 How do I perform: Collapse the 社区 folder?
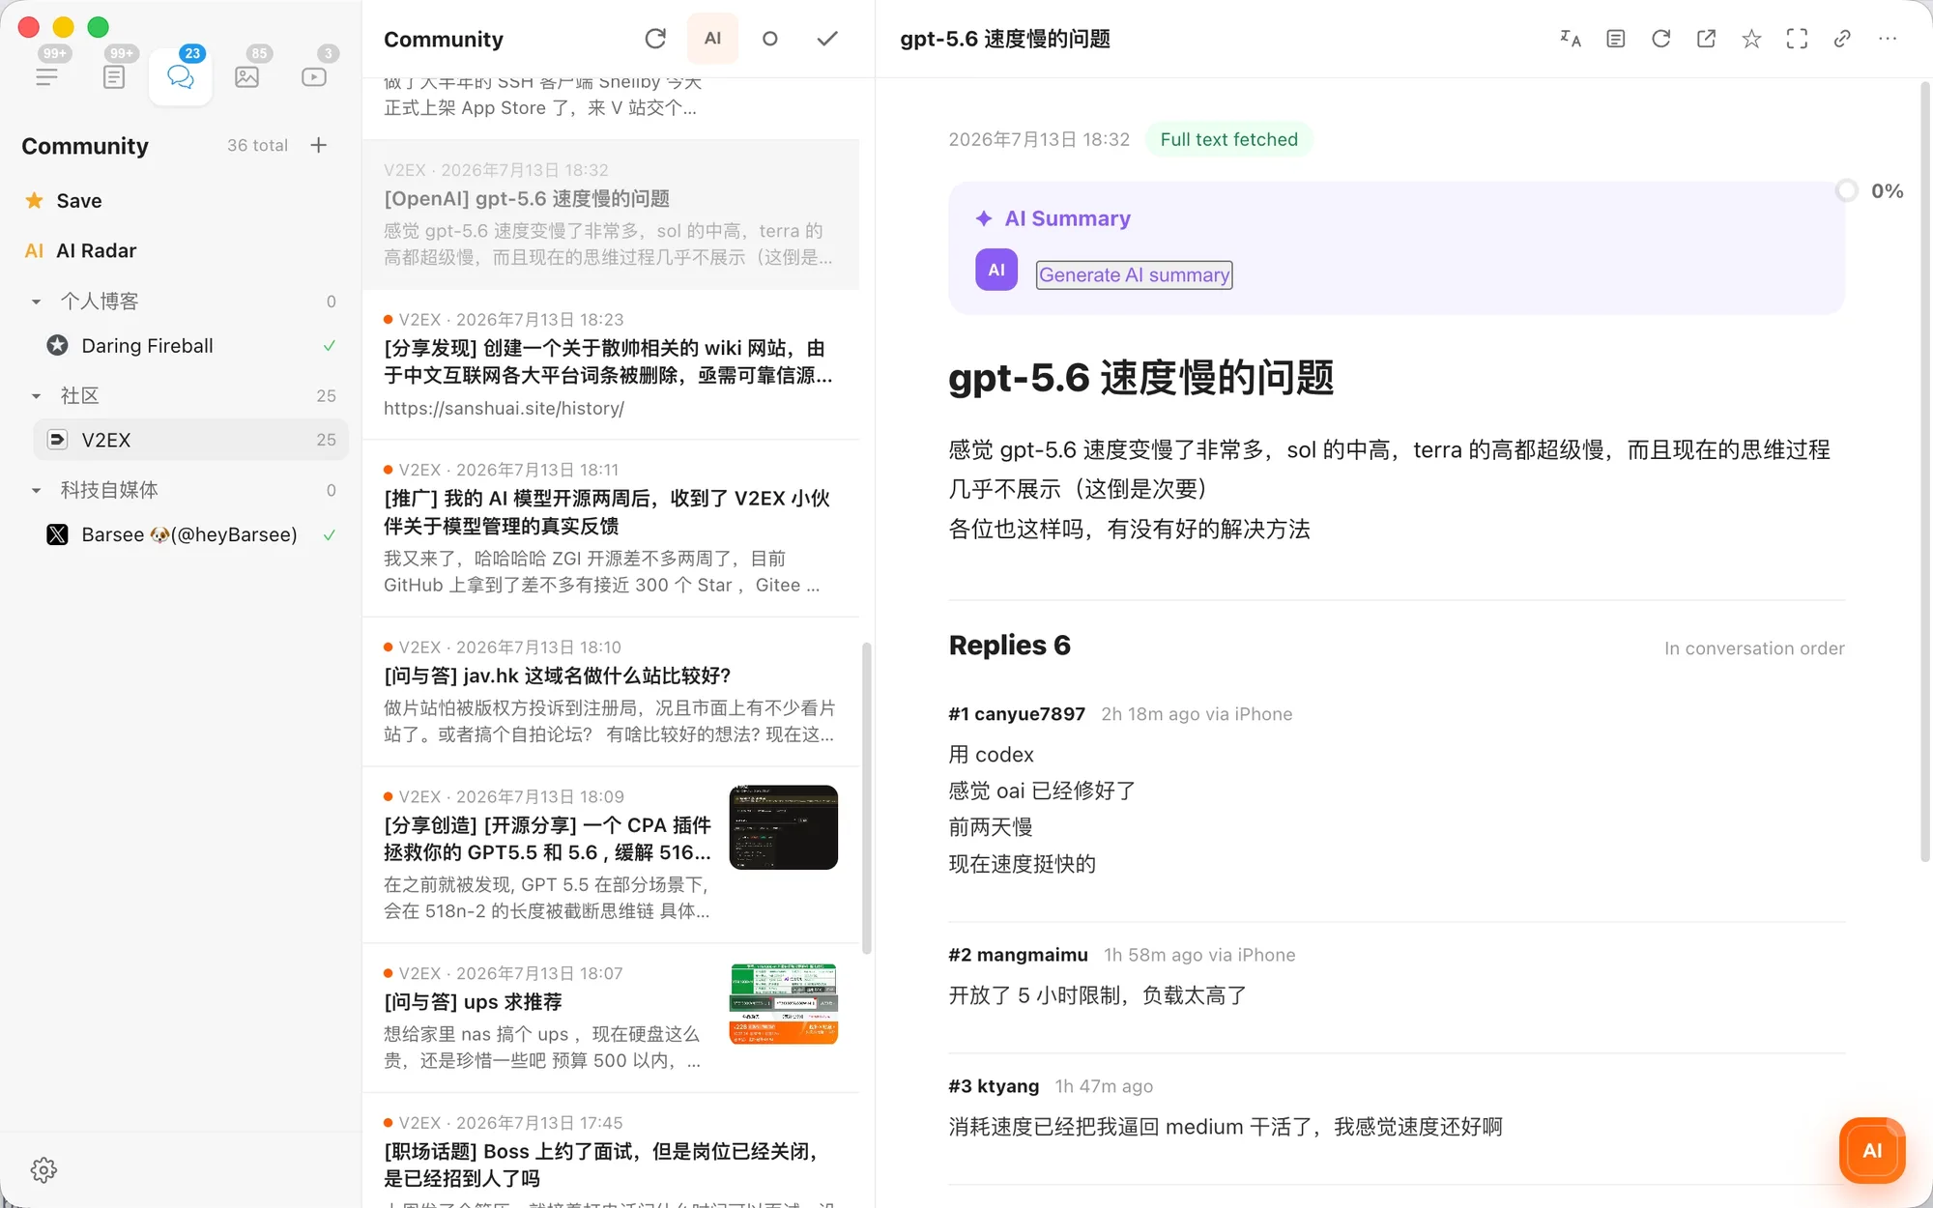(36, 395)
